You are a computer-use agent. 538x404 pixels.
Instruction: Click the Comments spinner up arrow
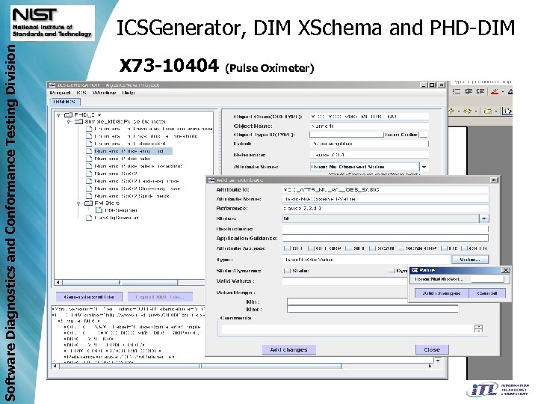[479, 326]
